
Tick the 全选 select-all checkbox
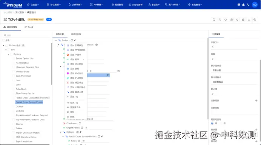[4, 40]
